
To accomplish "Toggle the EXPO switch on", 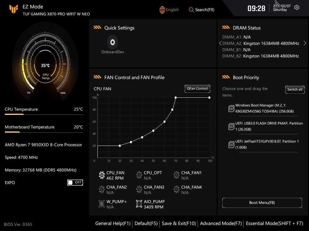I will (75, 182).
